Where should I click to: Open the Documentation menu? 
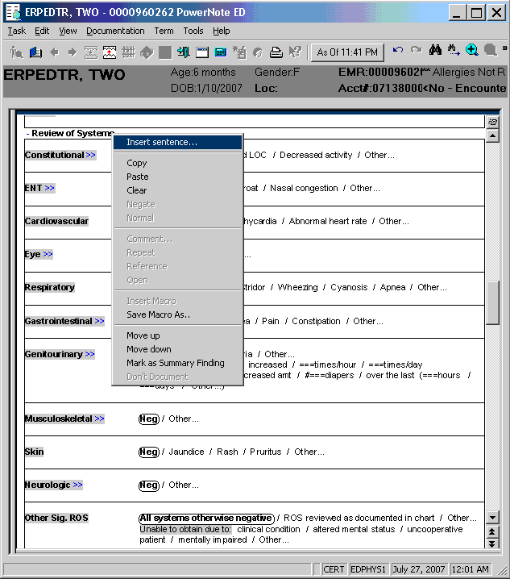115,31
